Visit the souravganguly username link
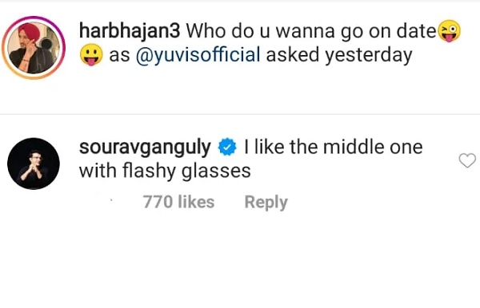480x308 pixels. [145, 148]
